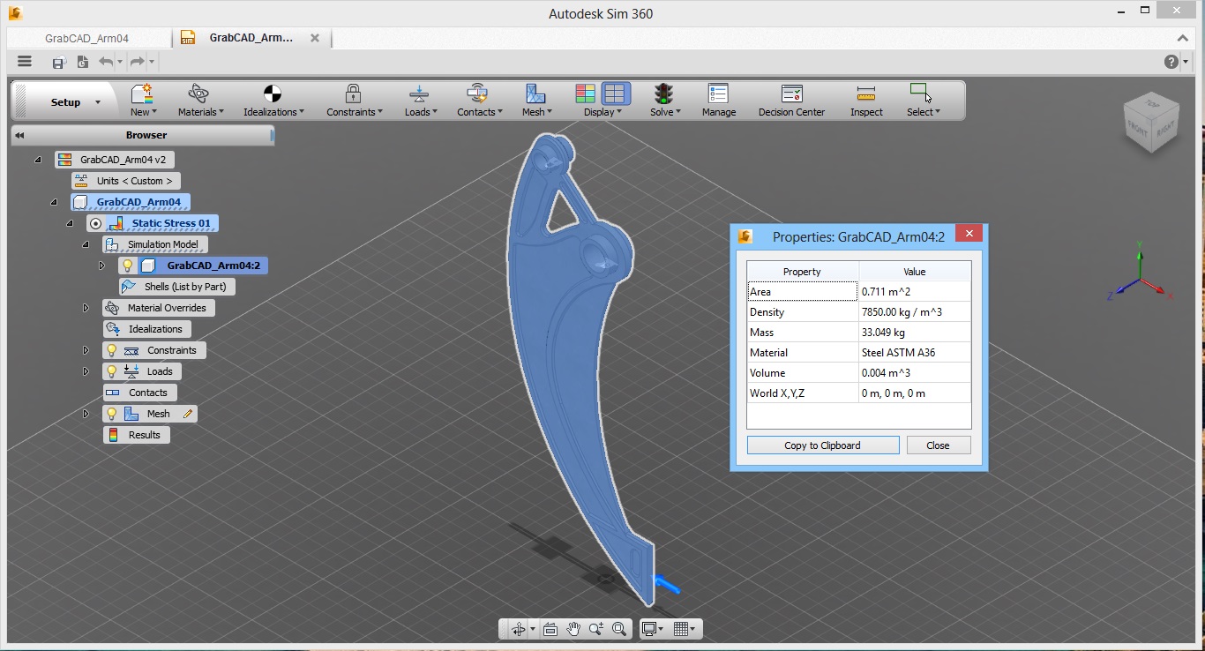1205x651 pixels.
Task: Select Shells (List by Part) item
Action: tap(177, 287)
